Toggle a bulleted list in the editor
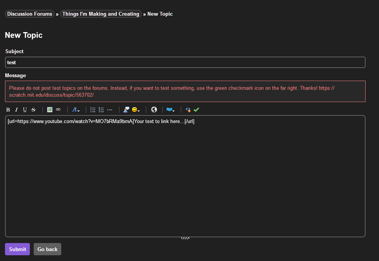The width and height of the screenshot is (379, 261). [x=93, y=110]
